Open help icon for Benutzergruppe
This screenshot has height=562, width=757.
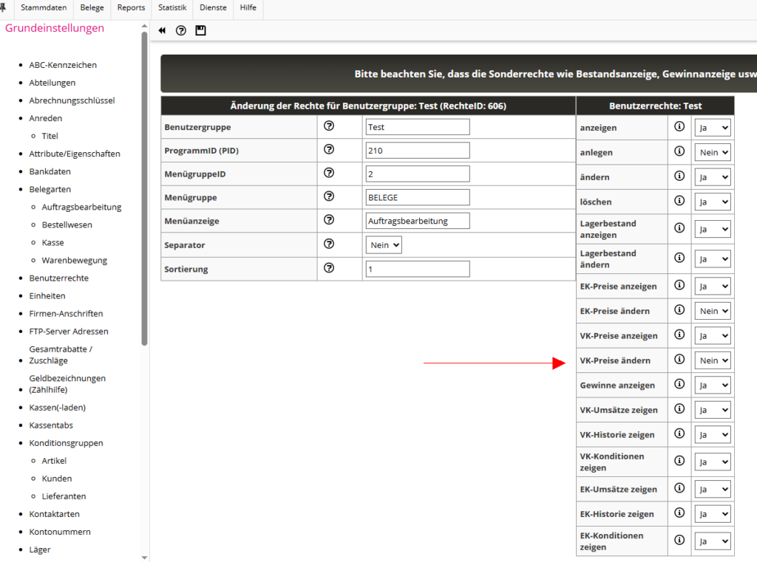click(329, 126)
